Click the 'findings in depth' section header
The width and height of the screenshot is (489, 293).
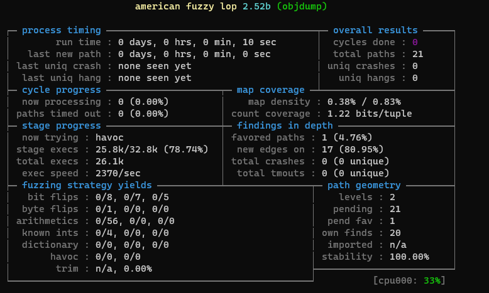pyautogui.click(x=285, y=125)
